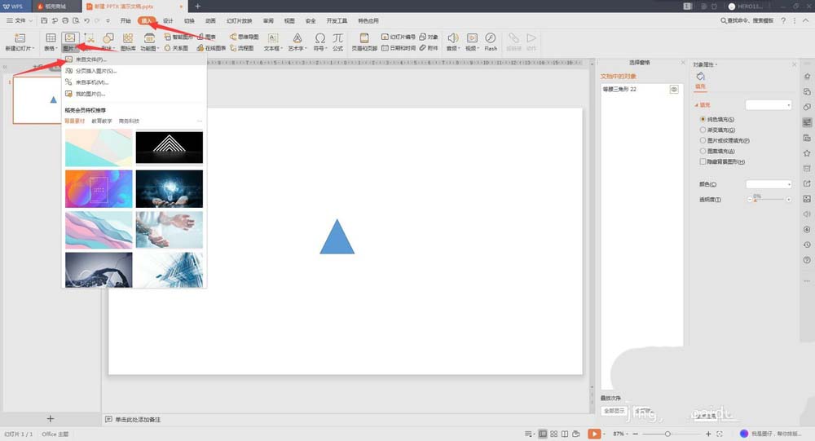Click the 新建幻灯片 new slide icon
The image size is (815, 441).
coord(20,38)
